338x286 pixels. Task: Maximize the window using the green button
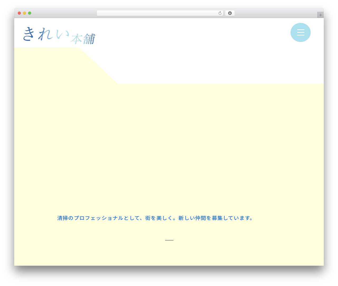click(x=30, y=13)
